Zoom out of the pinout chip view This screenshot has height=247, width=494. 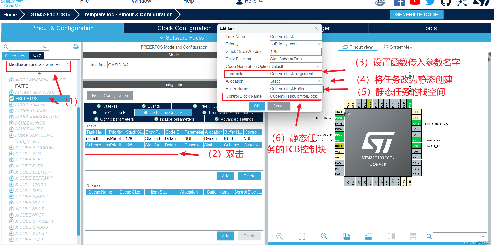point(324,236)
